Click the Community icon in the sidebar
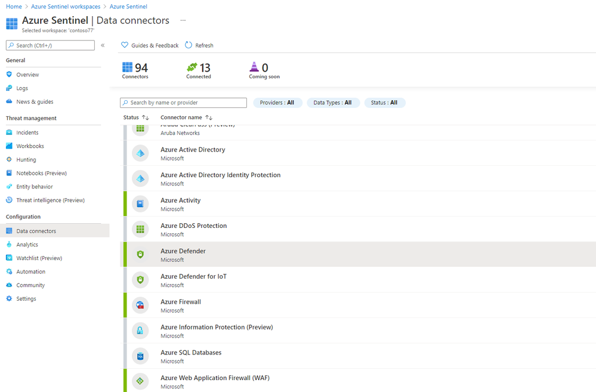This screenshot has width=596, height=392. coord(9,285)
